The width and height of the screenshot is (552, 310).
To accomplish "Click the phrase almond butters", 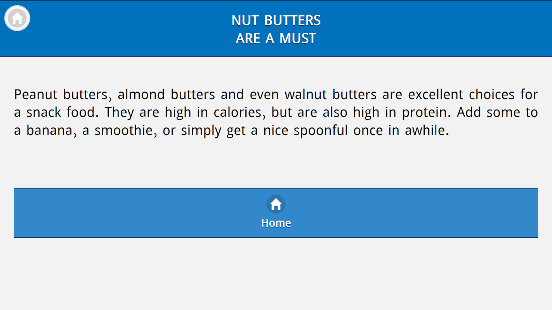I will click(166, 94).
